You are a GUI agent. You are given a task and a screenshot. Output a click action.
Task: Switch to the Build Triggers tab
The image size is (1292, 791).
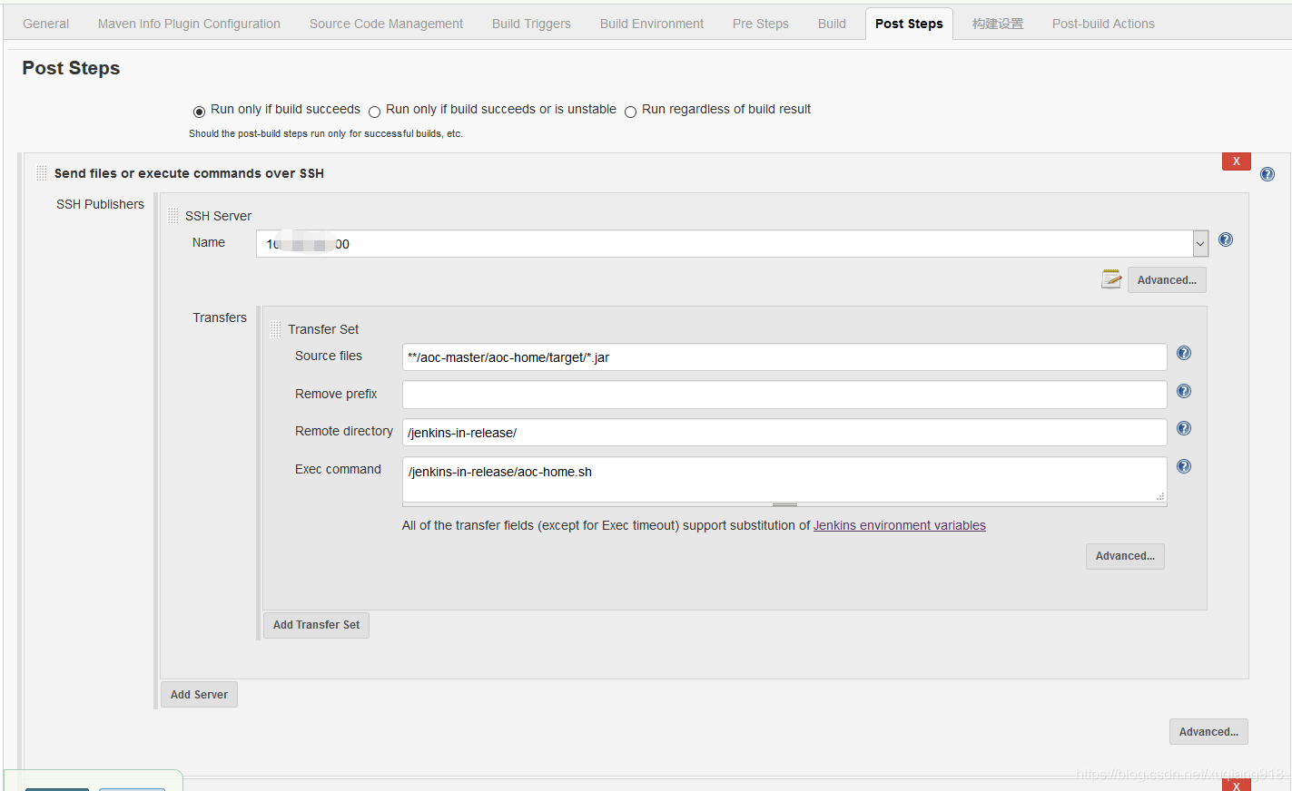pyautogui.click(x=531, y=24)
